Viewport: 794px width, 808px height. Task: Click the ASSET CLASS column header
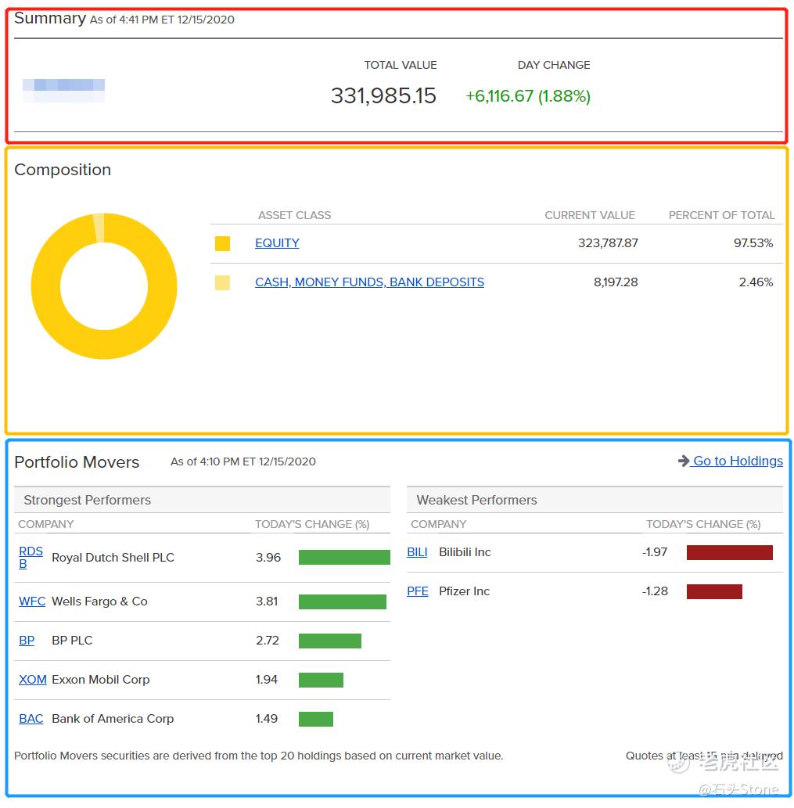294,215
